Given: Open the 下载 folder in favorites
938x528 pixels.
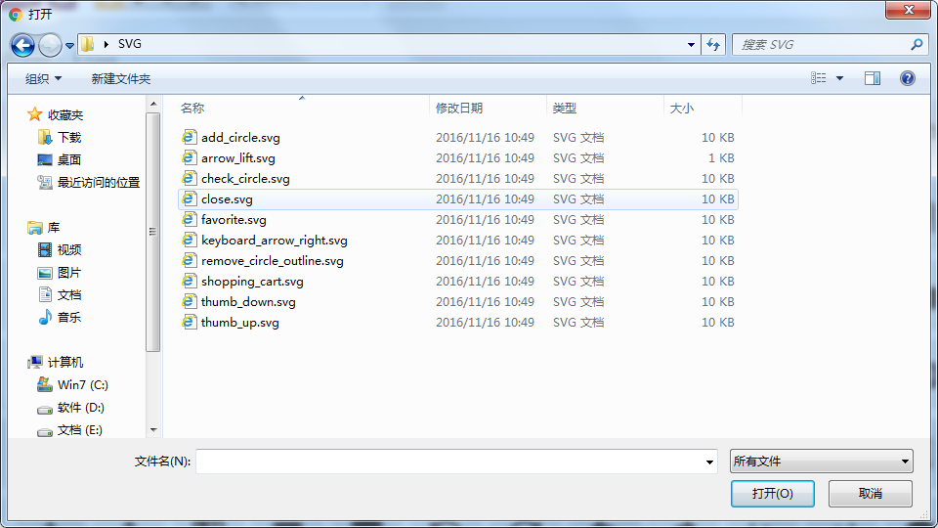Looking at the screenshot, I should tap(68, 138).
